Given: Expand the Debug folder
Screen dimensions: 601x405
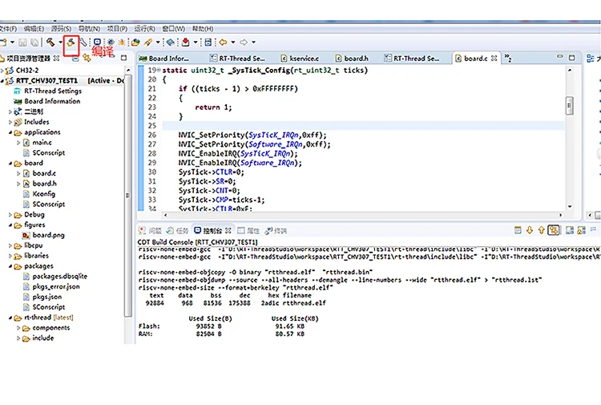Looking at the screenshot, I should point(10,215).
